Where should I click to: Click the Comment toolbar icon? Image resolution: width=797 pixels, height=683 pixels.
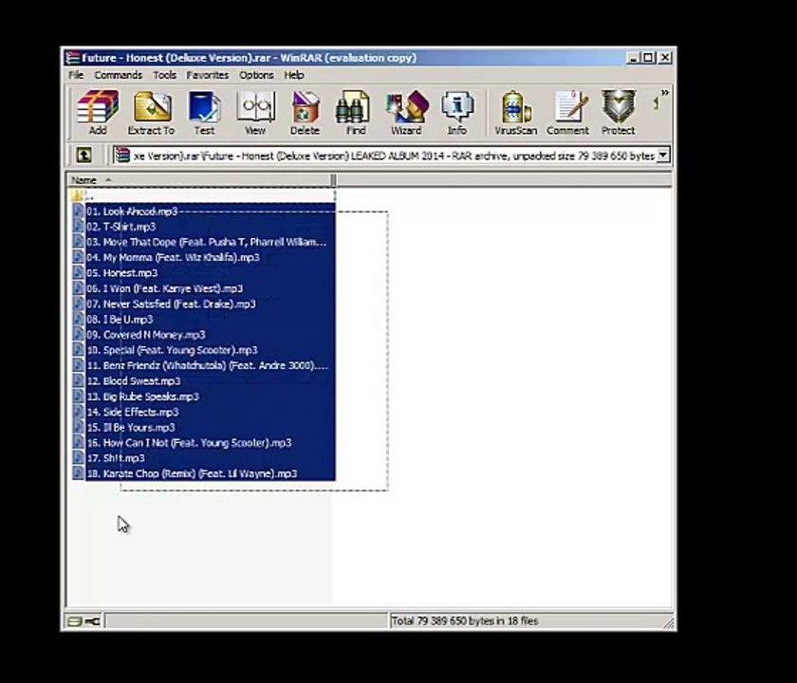pos(567,113)
